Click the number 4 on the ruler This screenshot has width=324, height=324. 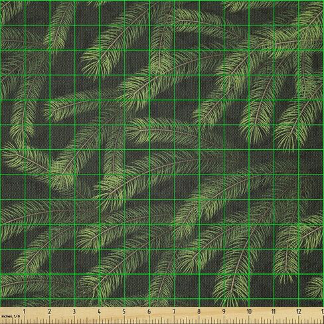pyautogui.click(x=99, y=311)
